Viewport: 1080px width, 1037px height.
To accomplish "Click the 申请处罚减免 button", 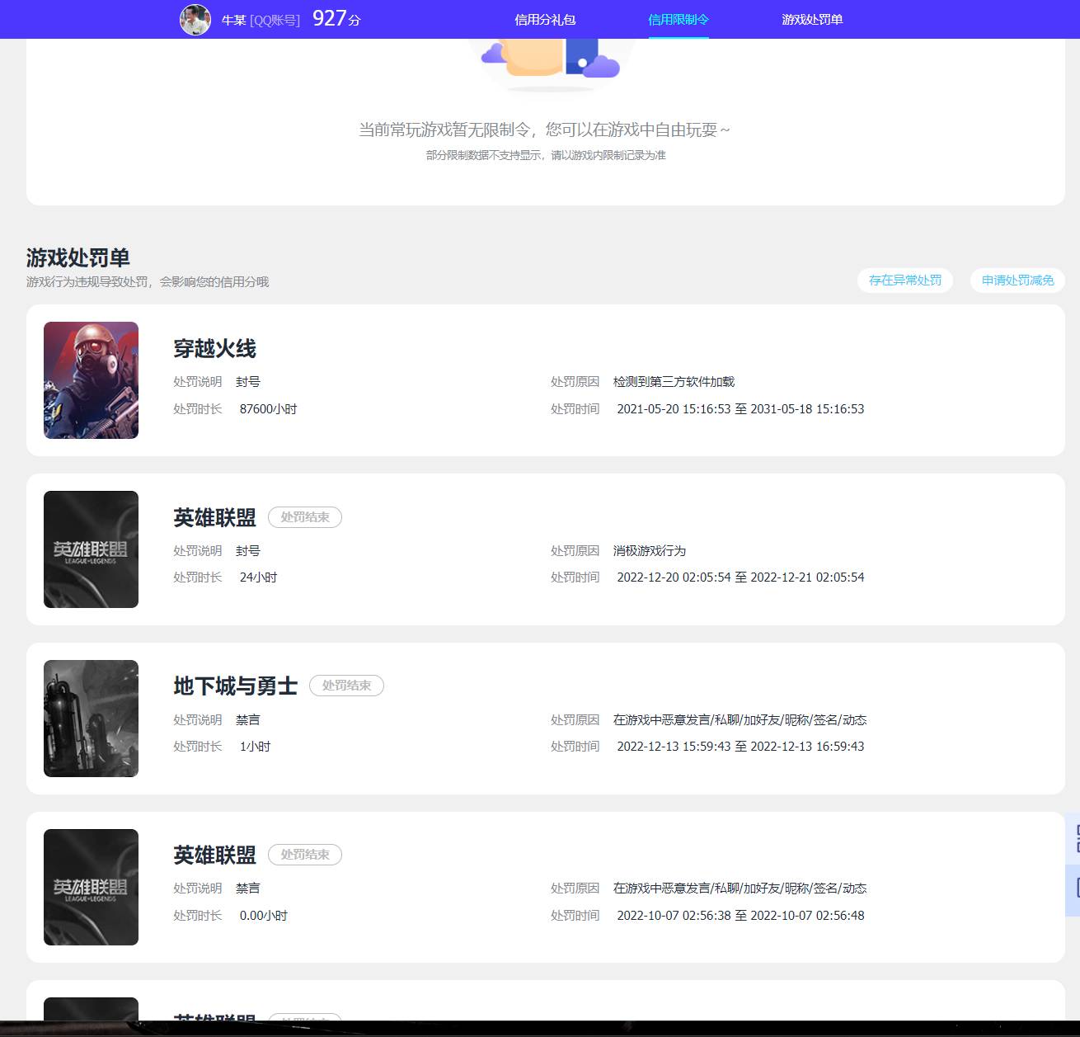I will pos(1017,280).
